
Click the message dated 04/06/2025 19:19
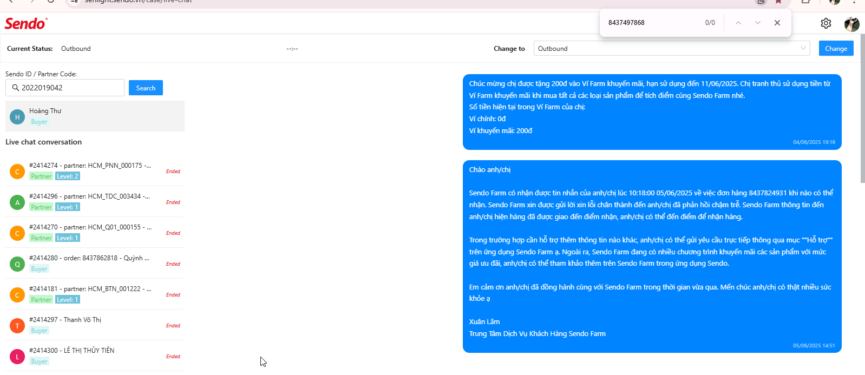pyautogui.click(x=652, y=112)
